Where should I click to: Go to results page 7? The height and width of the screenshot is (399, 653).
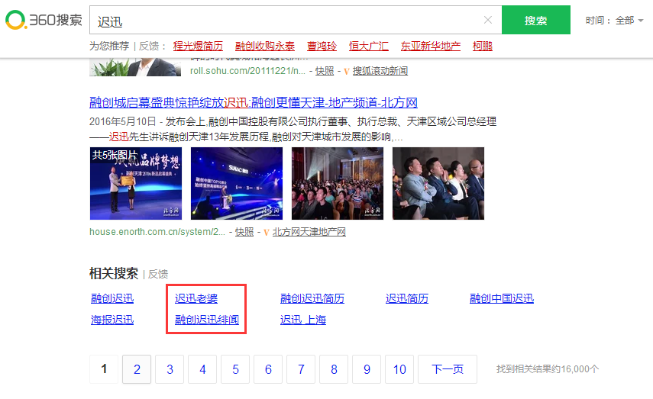pyautogui.click(x=301, y=369)
